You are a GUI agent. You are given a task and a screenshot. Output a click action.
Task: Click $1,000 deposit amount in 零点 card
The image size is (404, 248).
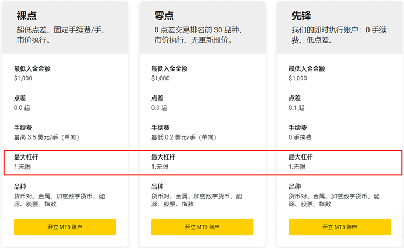tap(161, 78)
